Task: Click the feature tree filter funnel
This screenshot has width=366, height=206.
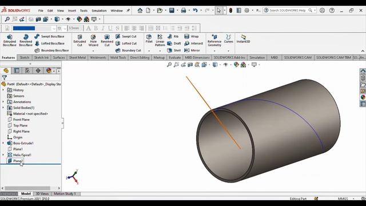Action: (x=4, y=78)
